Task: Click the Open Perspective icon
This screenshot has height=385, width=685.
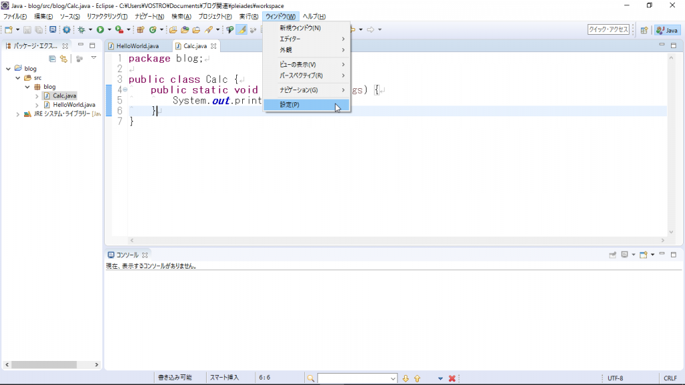Action: pos(644,30)
